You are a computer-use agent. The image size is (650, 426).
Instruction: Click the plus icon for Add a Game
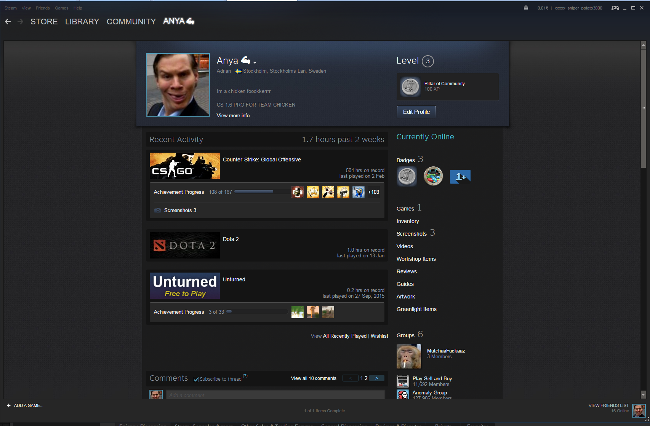pyautogui.click(x=9, y=405)
